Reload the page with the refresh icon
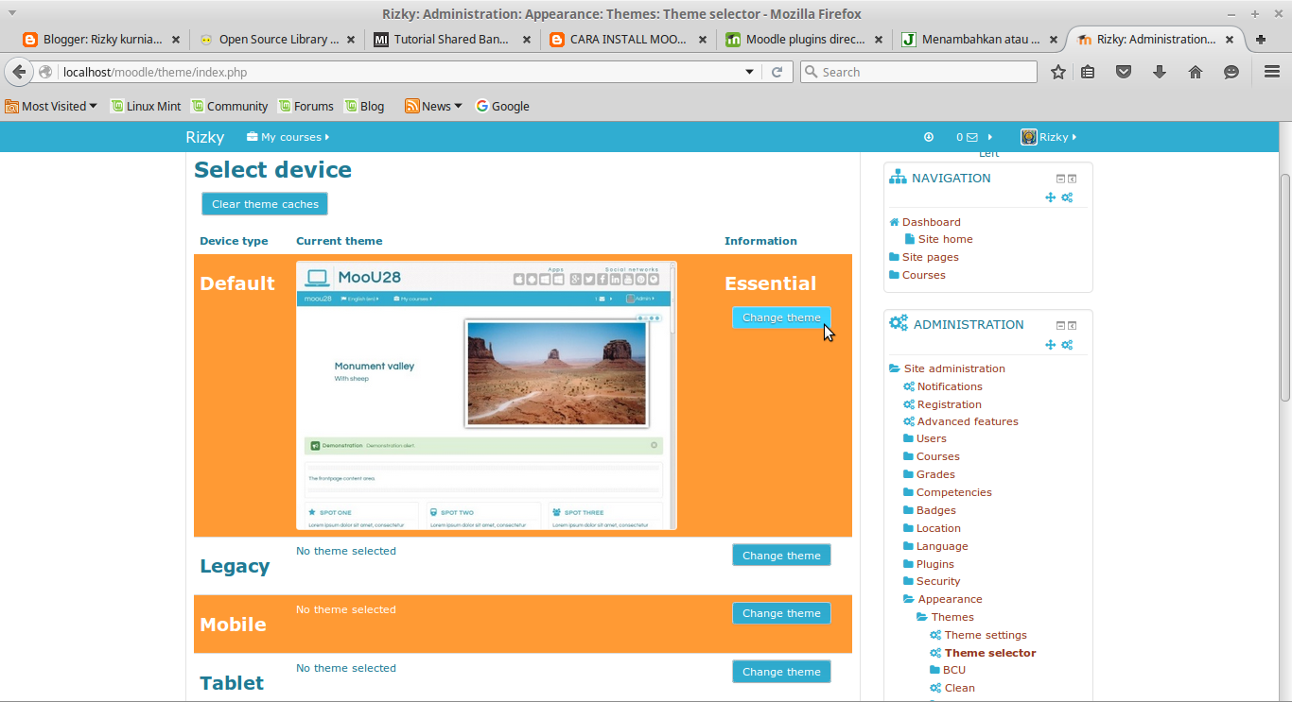Screen dimensions: 1292x702 tap(777, 72)
